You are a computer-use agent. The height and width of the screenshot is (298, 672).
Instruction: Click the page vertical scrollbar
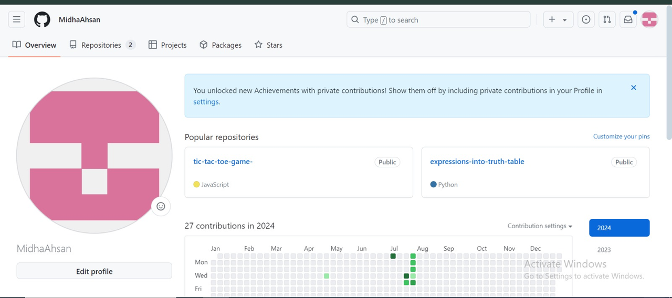coord(669,73)
